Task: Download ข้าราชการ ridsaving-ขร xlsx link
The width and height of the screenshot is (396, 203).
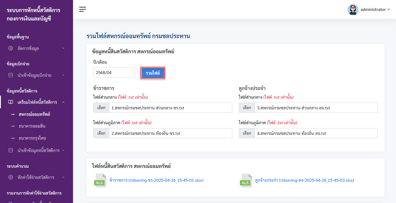Action: pyautogui.click(x=156, y=180)
